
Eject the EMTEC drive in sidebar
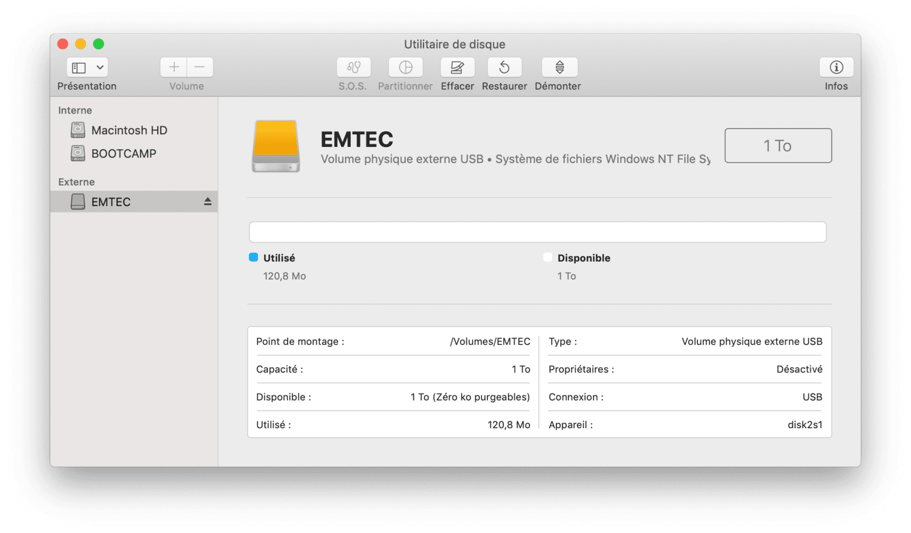click(208, 202)
